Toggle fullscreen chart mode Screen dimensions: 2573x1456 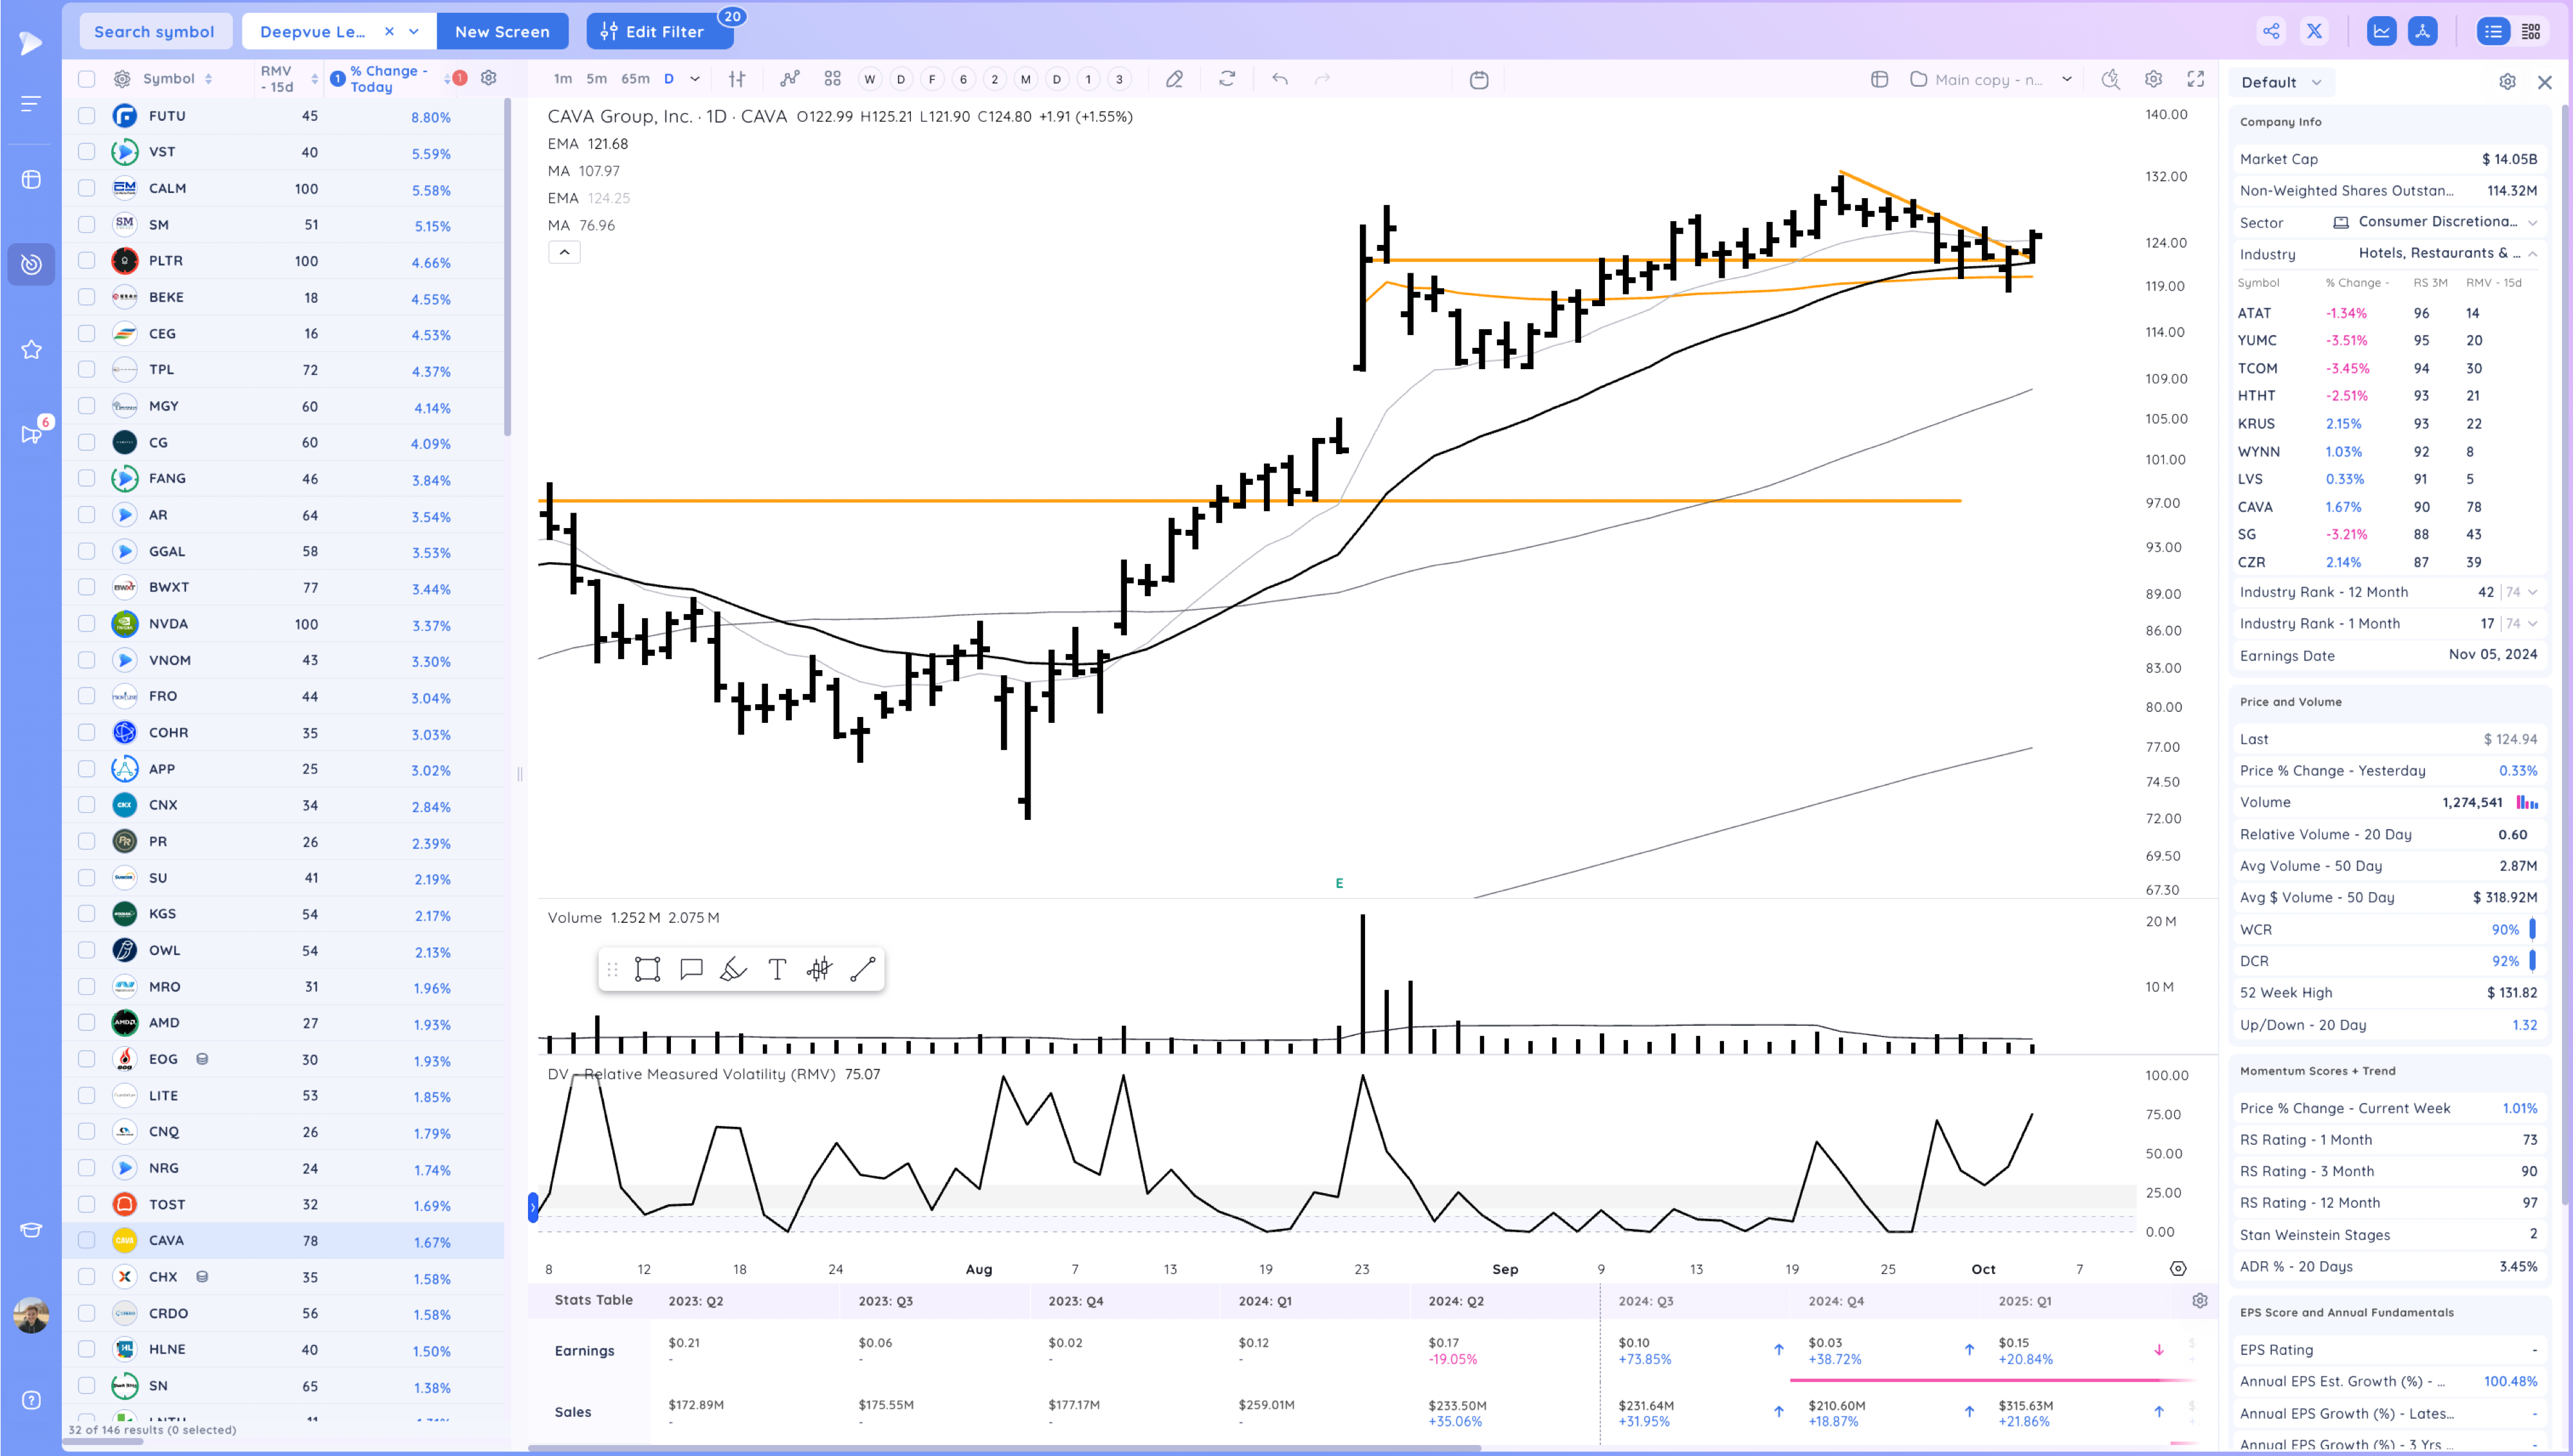click(2196, 79)
